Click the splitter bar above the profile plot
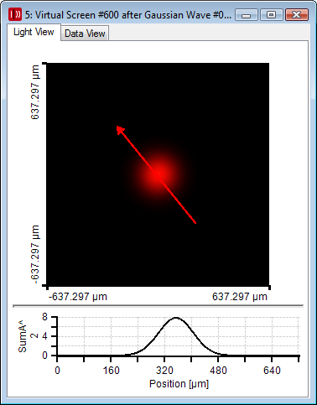Screen dimensions: 317x405 tap(158, 306)
